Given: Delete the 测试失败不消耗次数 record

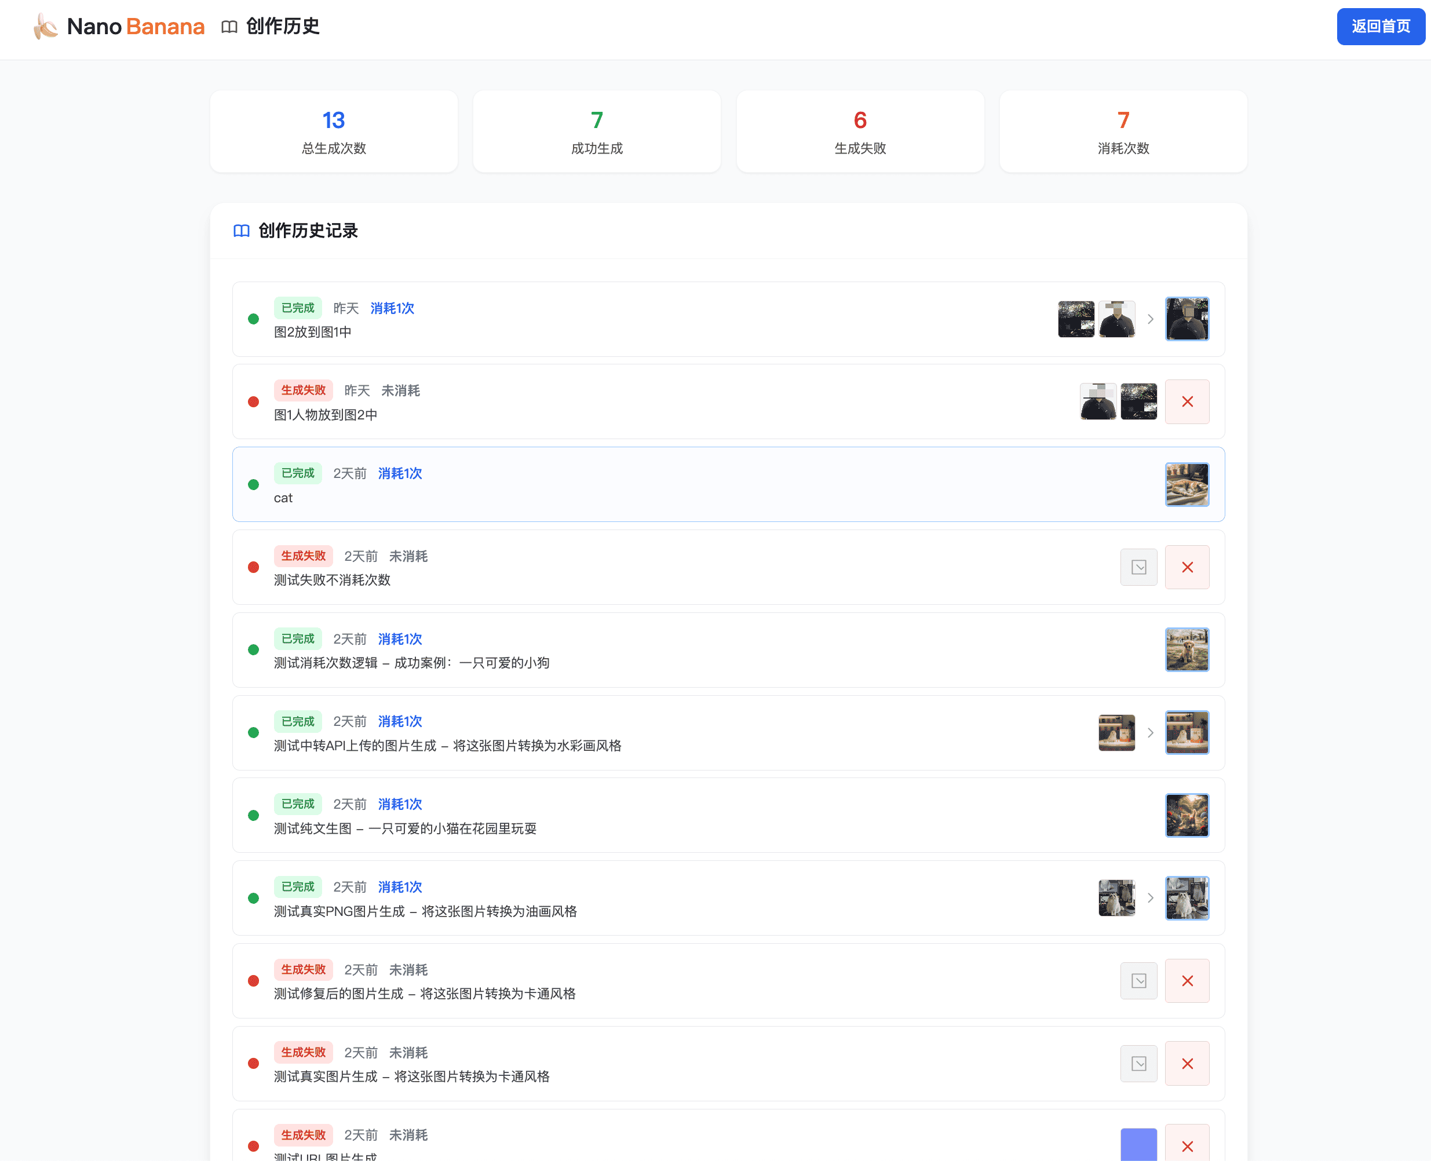Looking at the screenshot, I should click(x=1187, y=567).
